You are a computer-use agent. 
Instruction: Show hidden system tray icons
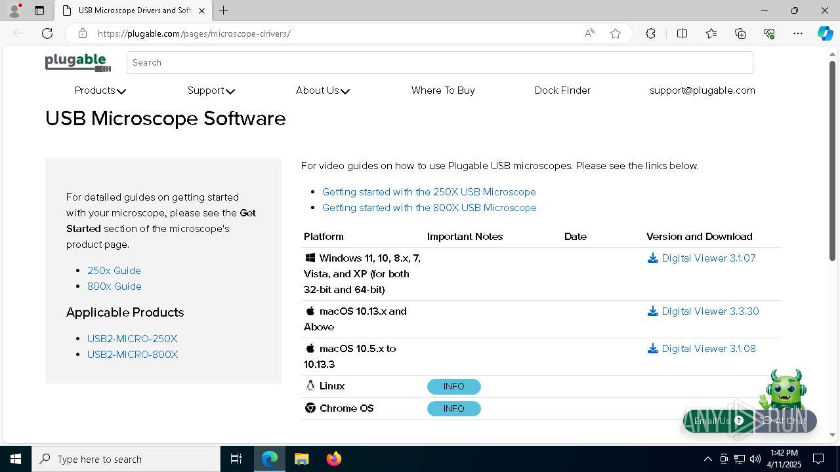(707, 459)
